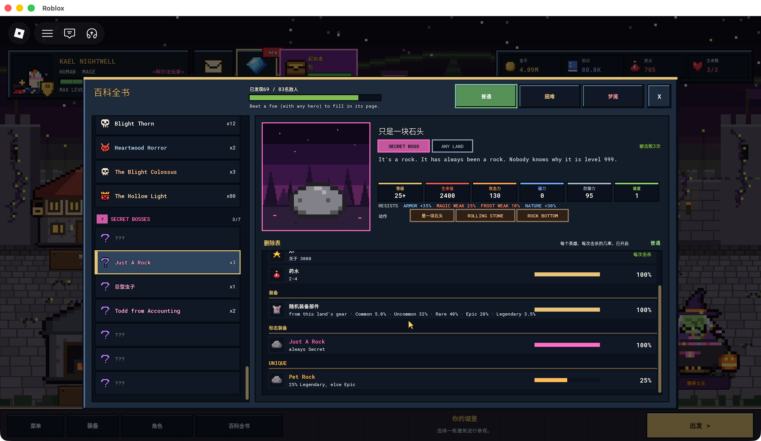Click the blue gem icon
The width and height of the screenshot is (761, 441).
coord(256,65)
